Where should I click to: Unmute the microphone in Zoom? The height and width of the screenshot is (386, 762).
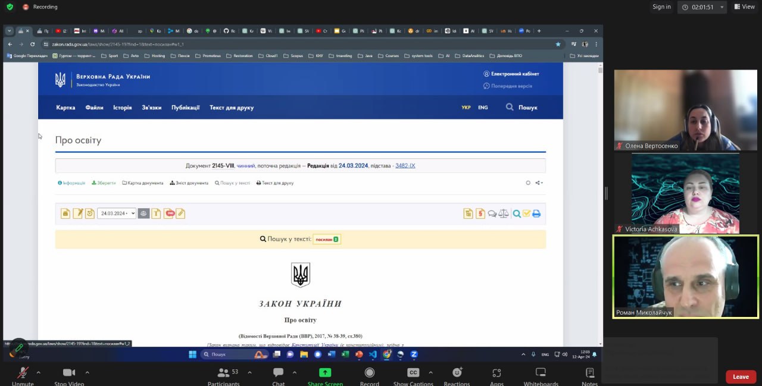(x=23, y=373)
